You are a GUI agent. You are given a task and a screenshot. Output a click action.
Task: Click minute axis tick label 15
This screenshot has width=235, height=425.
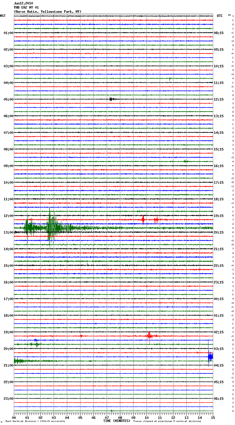tap(213, 418)
